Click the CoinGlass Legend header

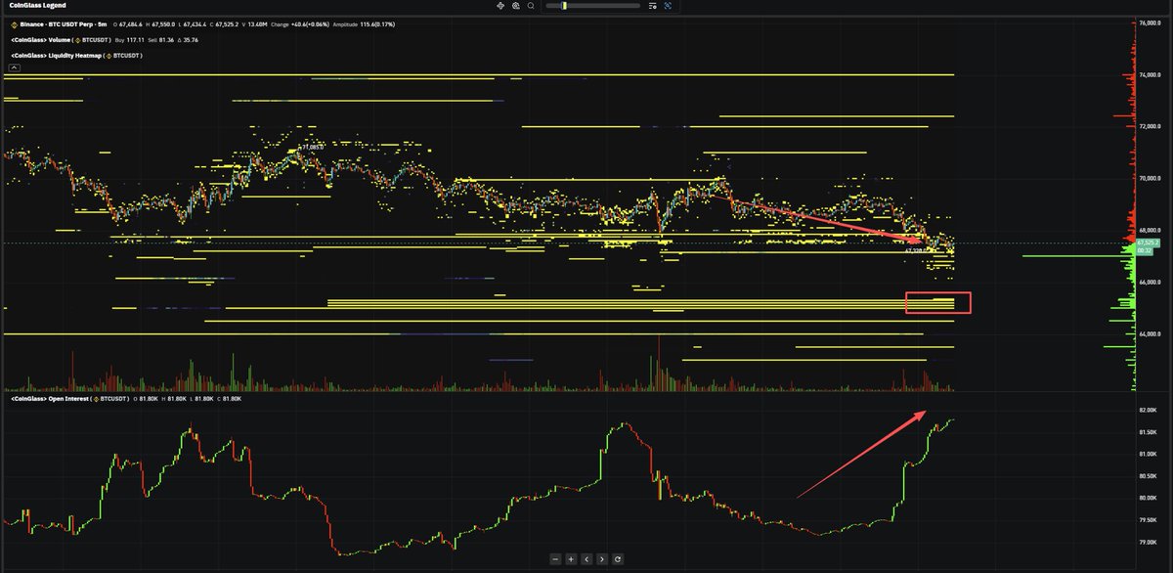click(37, 5)
